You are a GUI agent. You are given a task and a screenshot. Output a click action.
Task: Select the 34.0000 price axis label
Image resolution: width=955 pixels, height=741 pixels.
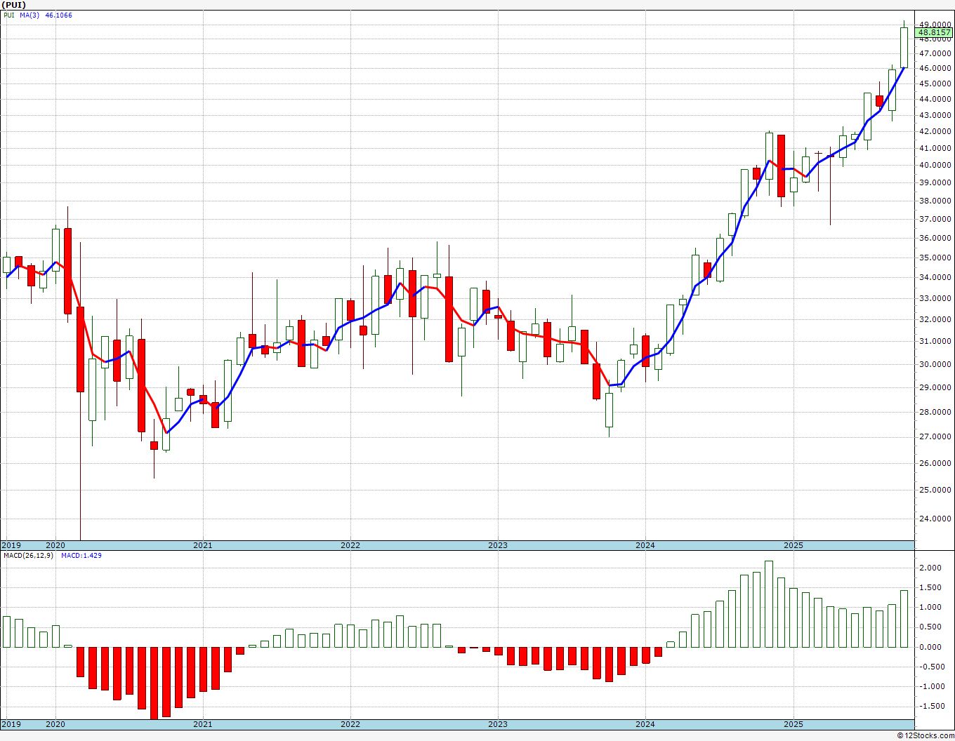[x=935, y=277]
